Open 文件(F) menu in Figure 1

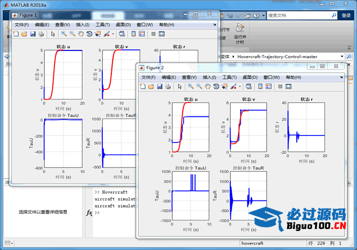coord(21,25)
